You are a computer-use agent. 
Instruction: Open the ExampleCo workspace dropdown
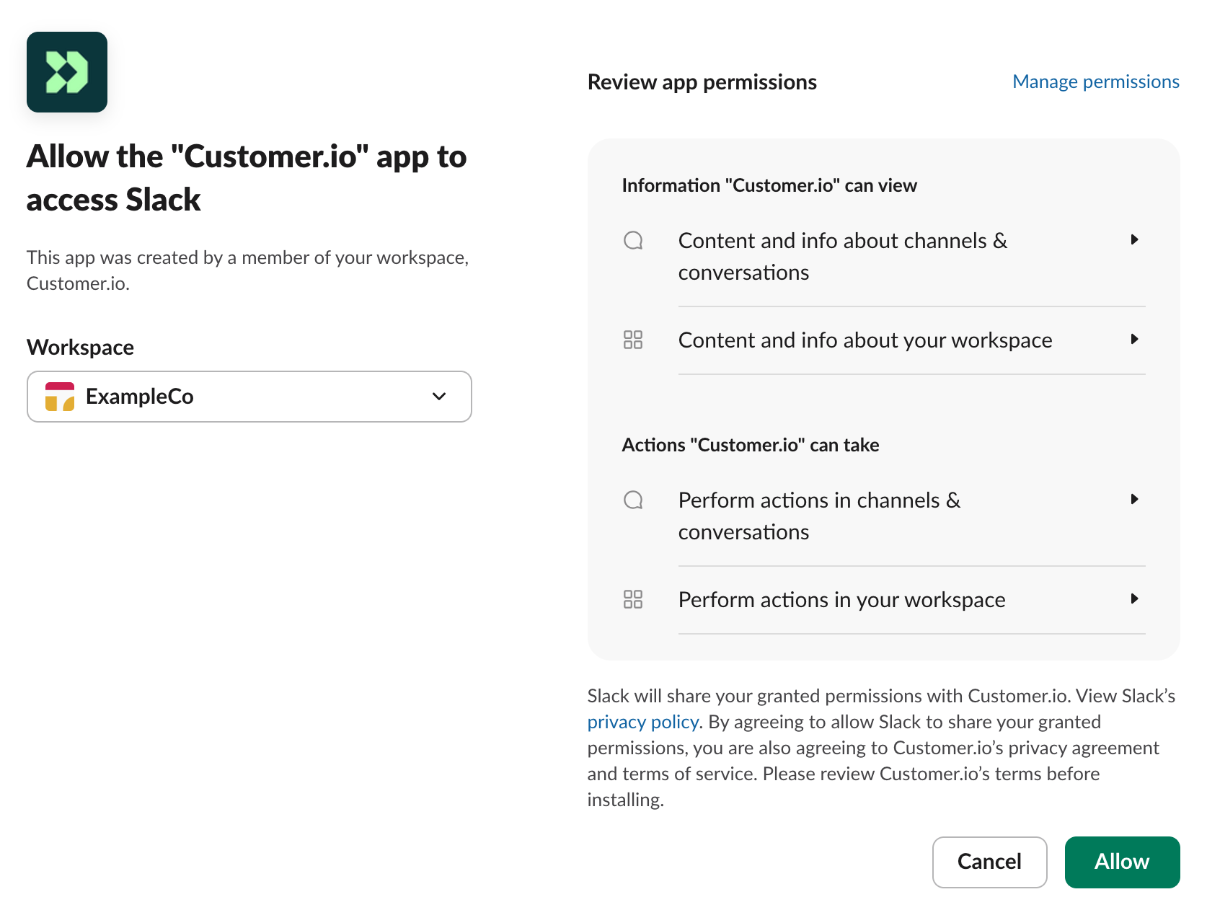[249, 397]
